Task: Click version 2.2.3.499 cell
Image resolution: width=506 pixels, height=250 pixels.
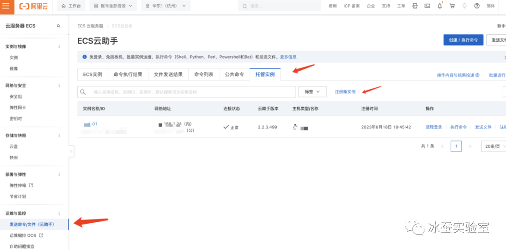Action: click(268, 127)
